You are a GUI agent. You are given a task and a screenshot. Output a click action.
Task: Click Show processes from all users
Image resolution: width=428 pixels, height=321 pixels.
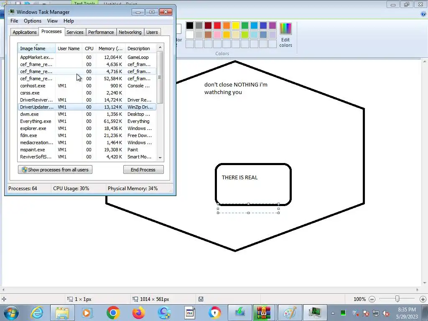coord(55,170)
